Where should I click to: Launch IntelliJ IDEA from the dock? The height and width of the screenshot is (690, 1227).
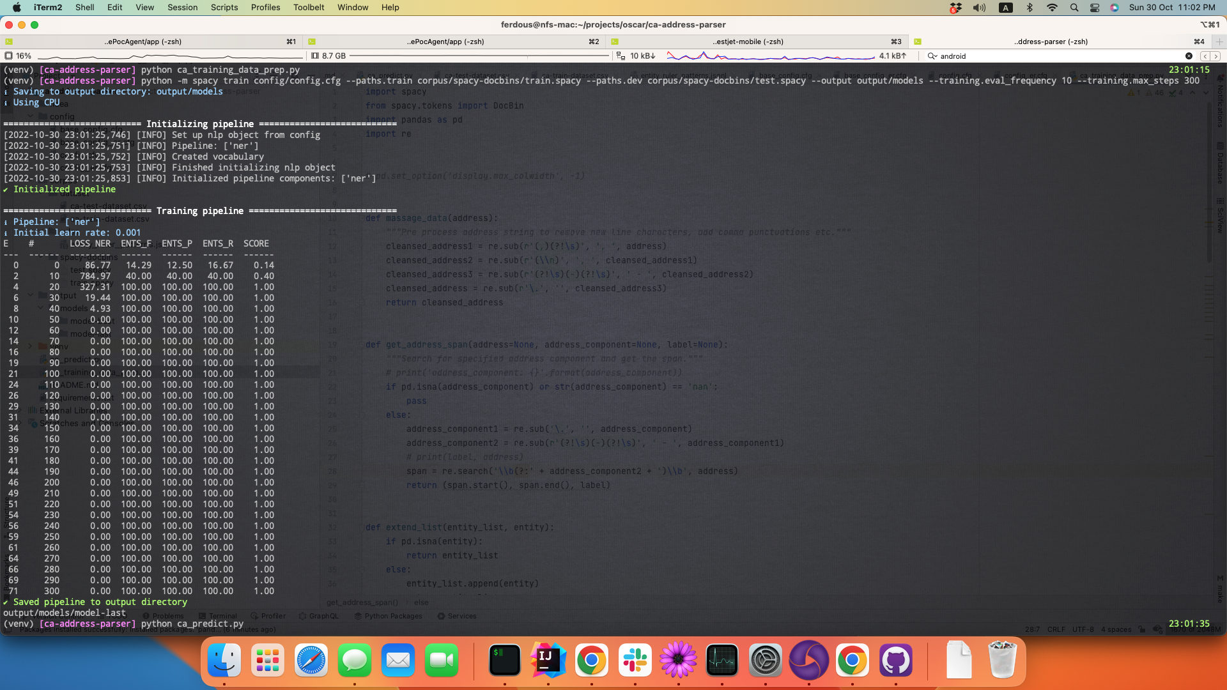(548, 660)
